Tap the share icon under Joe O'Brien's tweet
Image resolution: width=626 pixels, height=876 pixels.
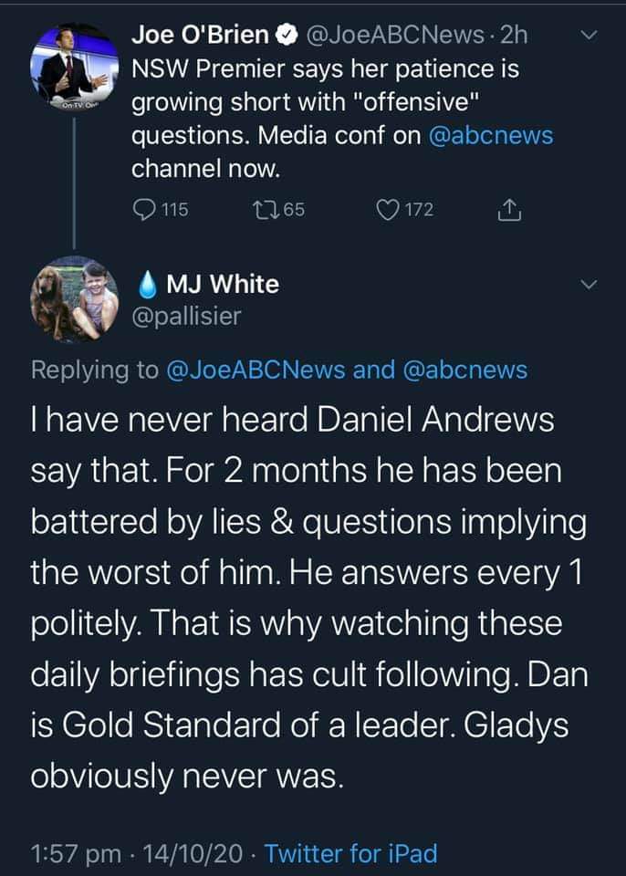pyautogui.click(x=507, y=210)
